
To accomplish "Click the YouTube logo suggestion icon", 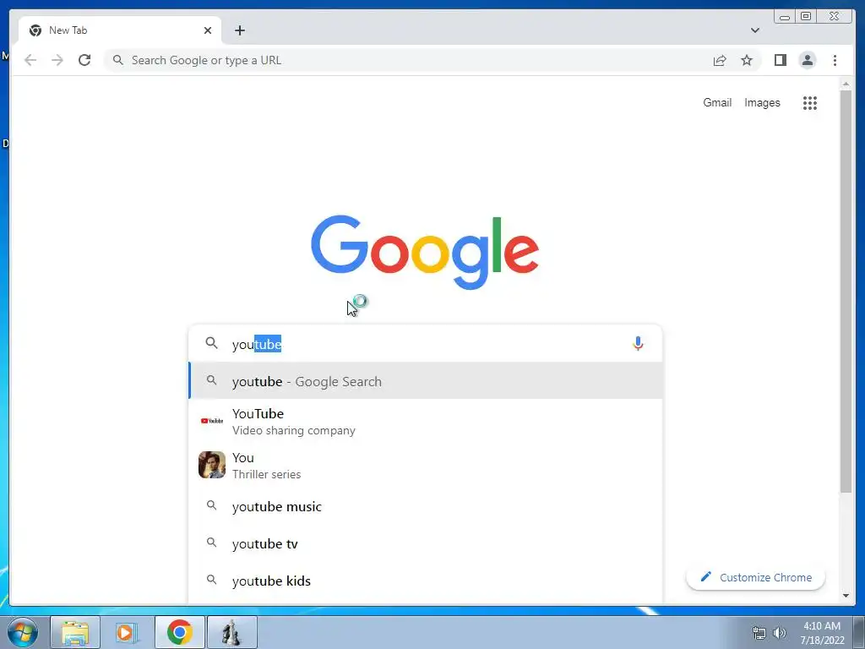I will [212, 421].
